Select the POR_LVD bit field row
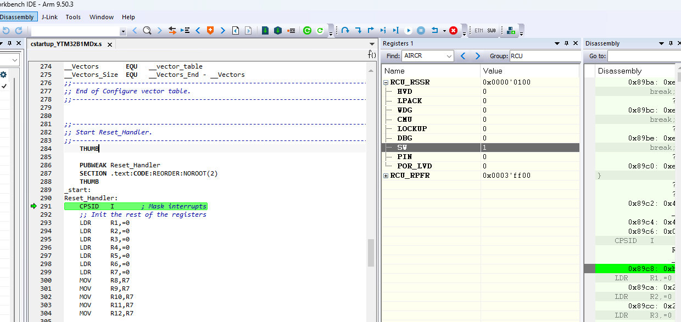681x322 pixels. tap(481, 166)
